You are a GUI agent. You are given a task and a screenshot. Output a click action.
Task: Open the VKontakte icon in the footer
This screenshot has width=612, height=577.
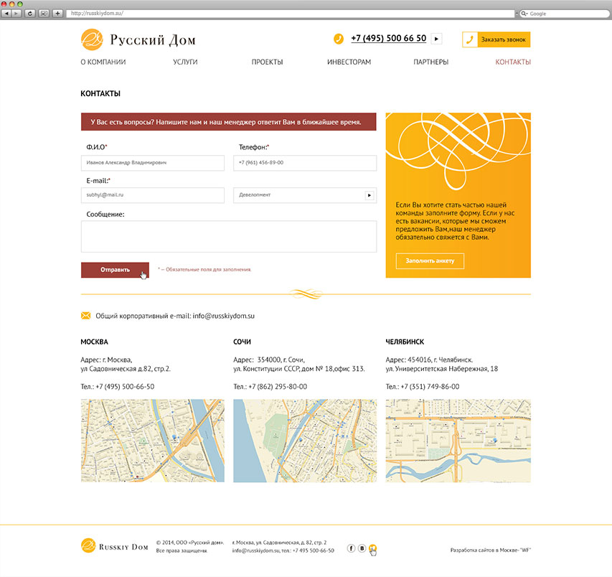coord(362,548)
